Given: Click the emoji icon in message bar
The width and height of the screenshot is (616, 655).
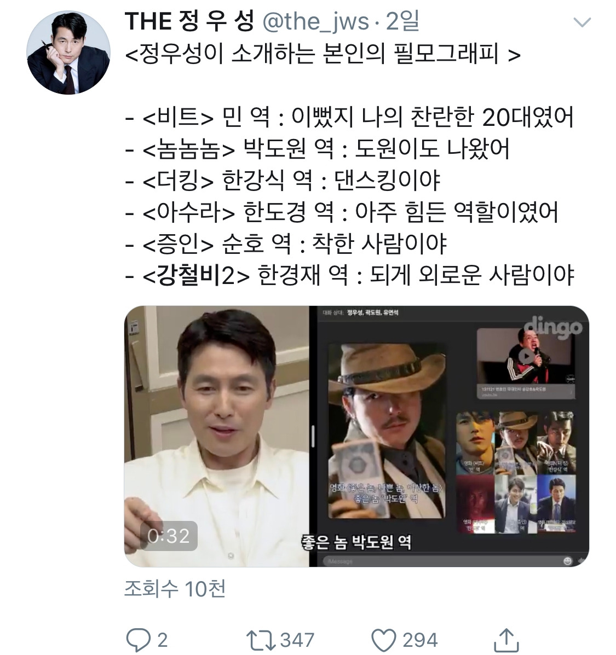Looking at the screenshot, I should (x=567, y=561).
